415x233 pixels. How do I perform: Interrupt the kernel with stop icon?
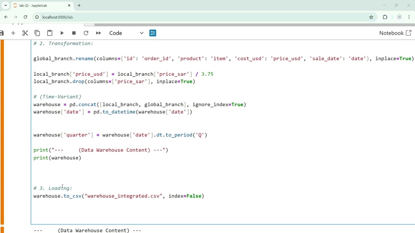[x=74, y=33]
